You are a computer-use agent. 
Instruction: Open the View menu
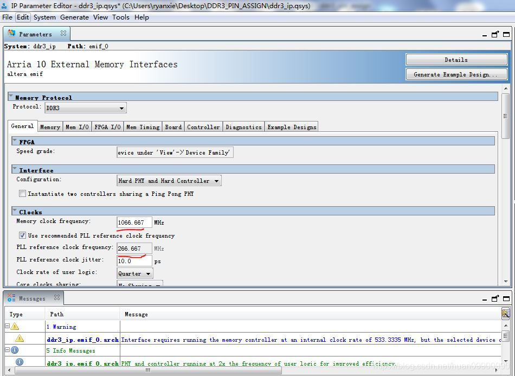pos(100,17)
